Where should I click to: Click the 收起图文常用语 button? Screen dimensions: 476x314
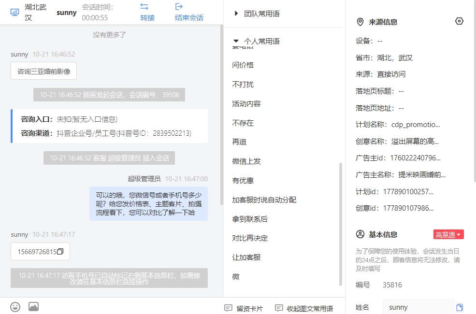[304, 308]
